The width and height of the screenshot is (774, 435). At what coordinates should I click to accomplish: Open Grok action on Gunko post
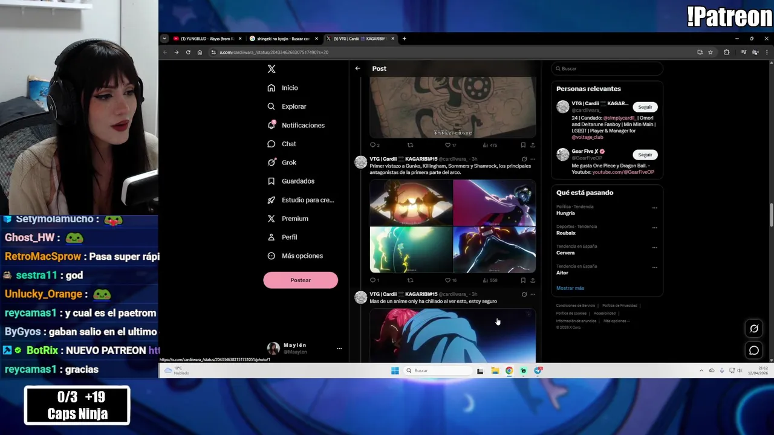pyautogui.click(x=524, y=159)
